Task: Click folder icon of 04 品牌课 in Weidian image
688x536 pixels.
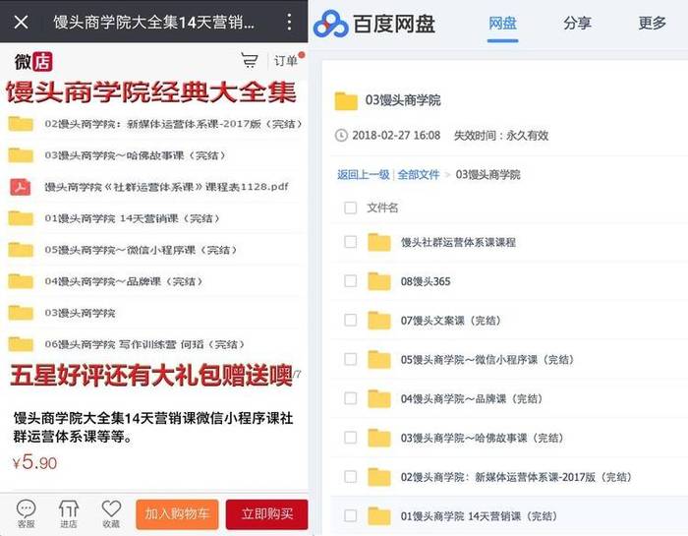Action: [x=21, y=281]
